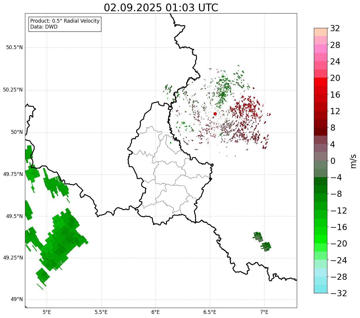Pick the dark green swatch just below −4

pyautogui.click(x=321, y=181)
